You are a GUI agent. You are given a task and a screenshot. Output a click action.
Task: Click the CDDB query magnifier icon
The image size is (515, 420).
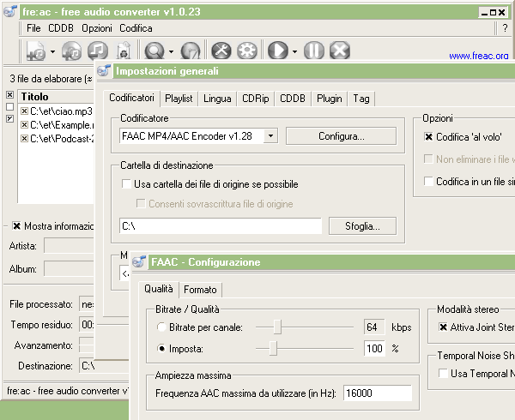154,51
